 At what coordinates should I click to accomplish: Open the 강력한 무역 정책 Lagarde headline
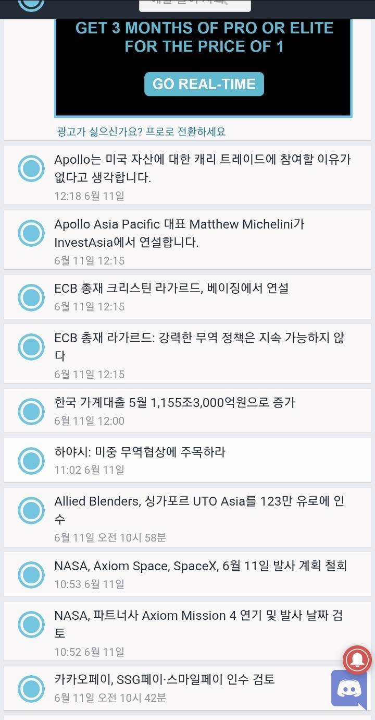(x=199, y=346)
